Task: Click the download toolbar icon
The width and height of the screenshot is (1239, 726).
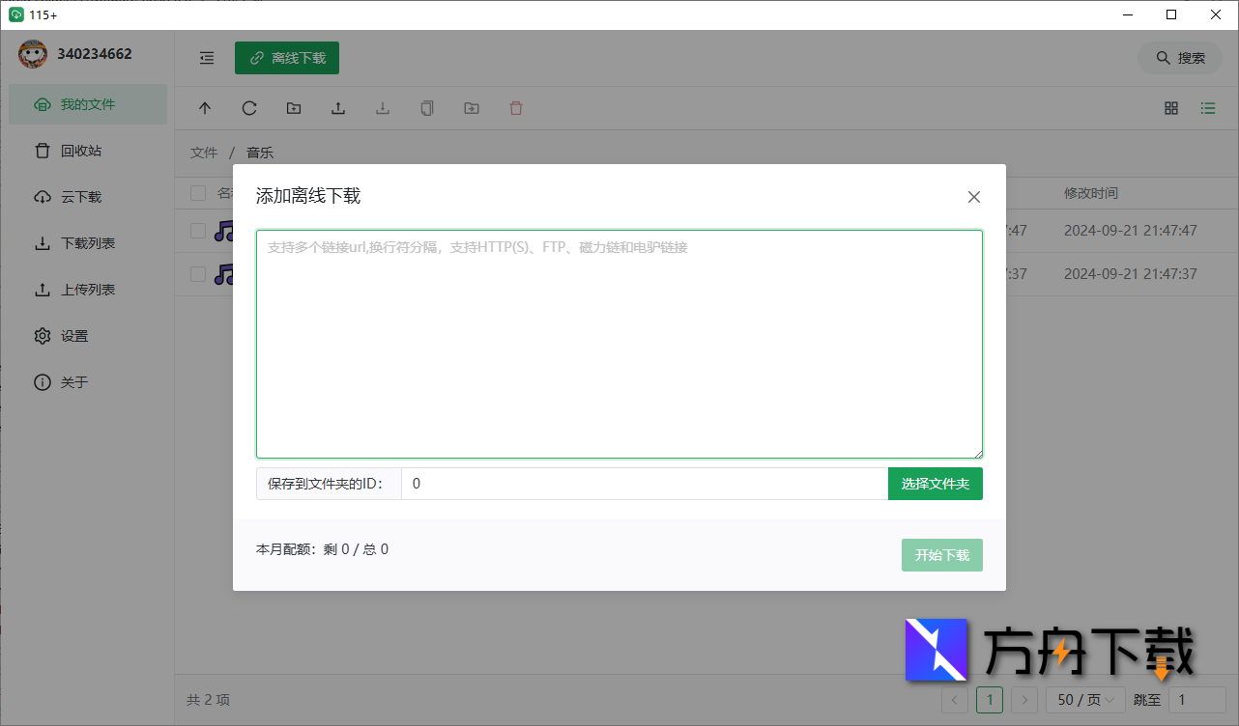Action: point(382,108)
